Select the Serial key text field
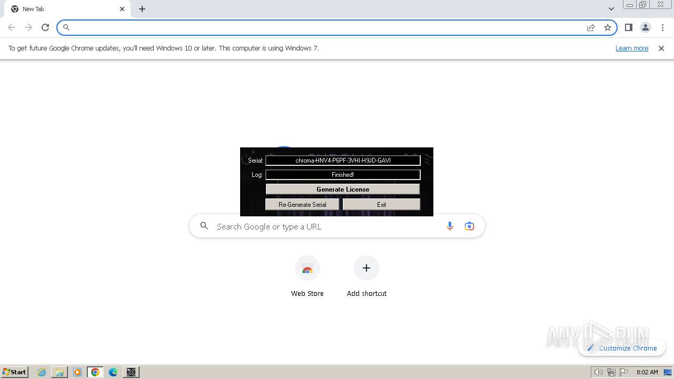The height and width of the screenshot is (379, 674). (343, 161)
